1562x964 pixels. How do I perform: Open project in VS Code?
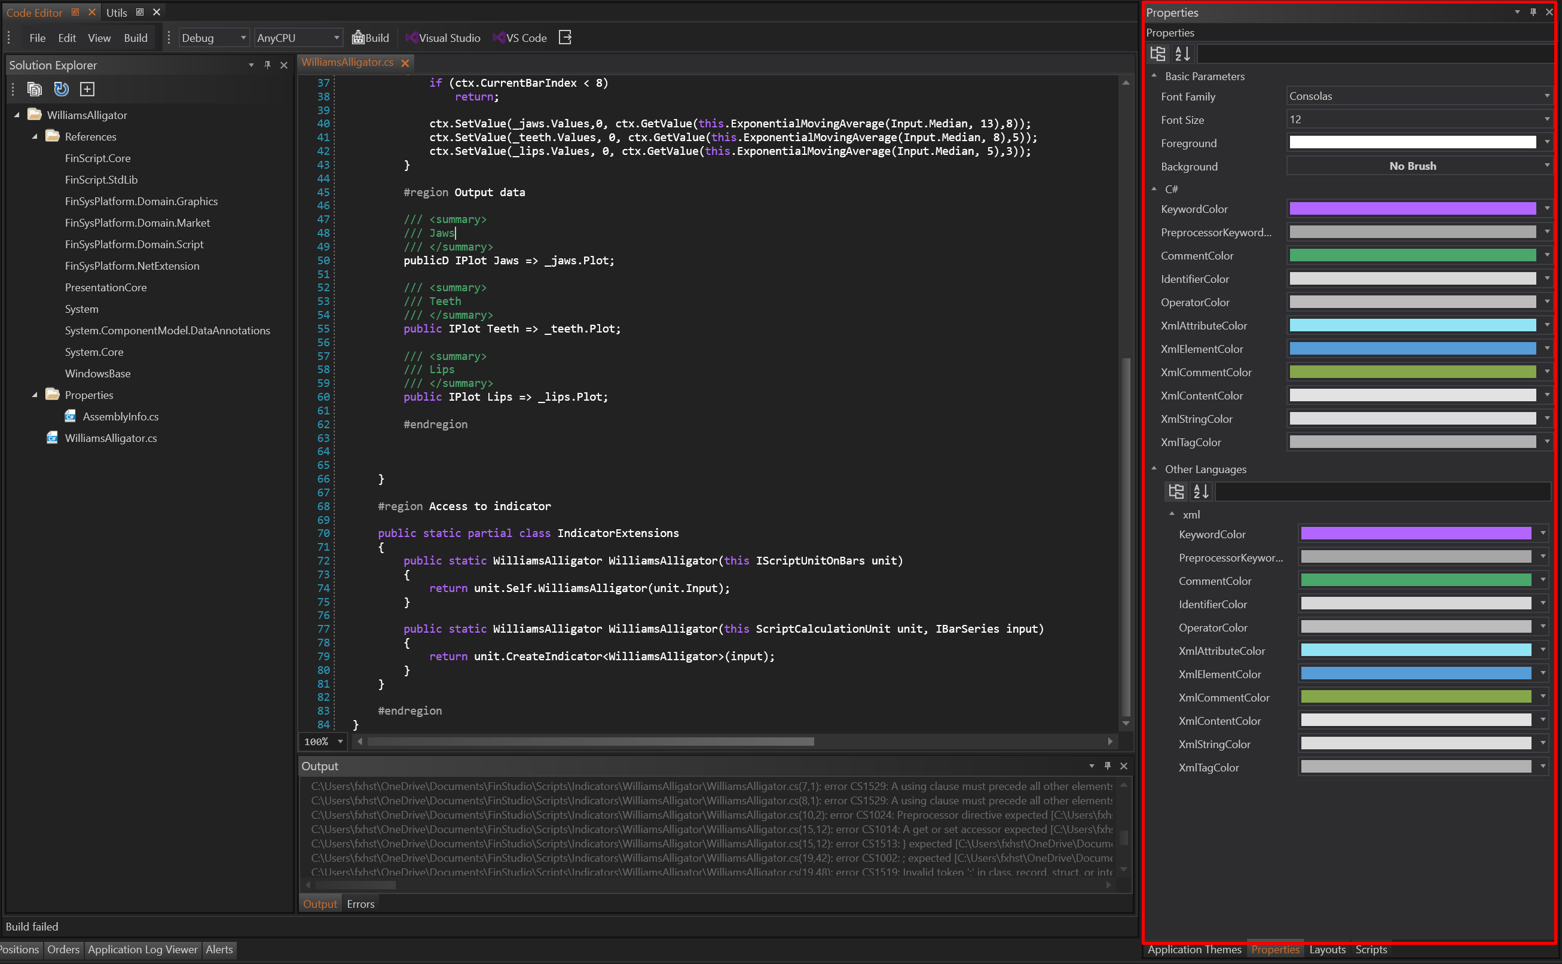(x=519, y=38)
